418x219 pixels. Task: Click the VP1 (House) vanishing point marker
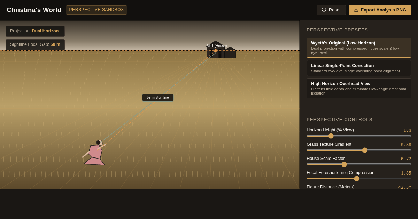click(x=216, y=50)
